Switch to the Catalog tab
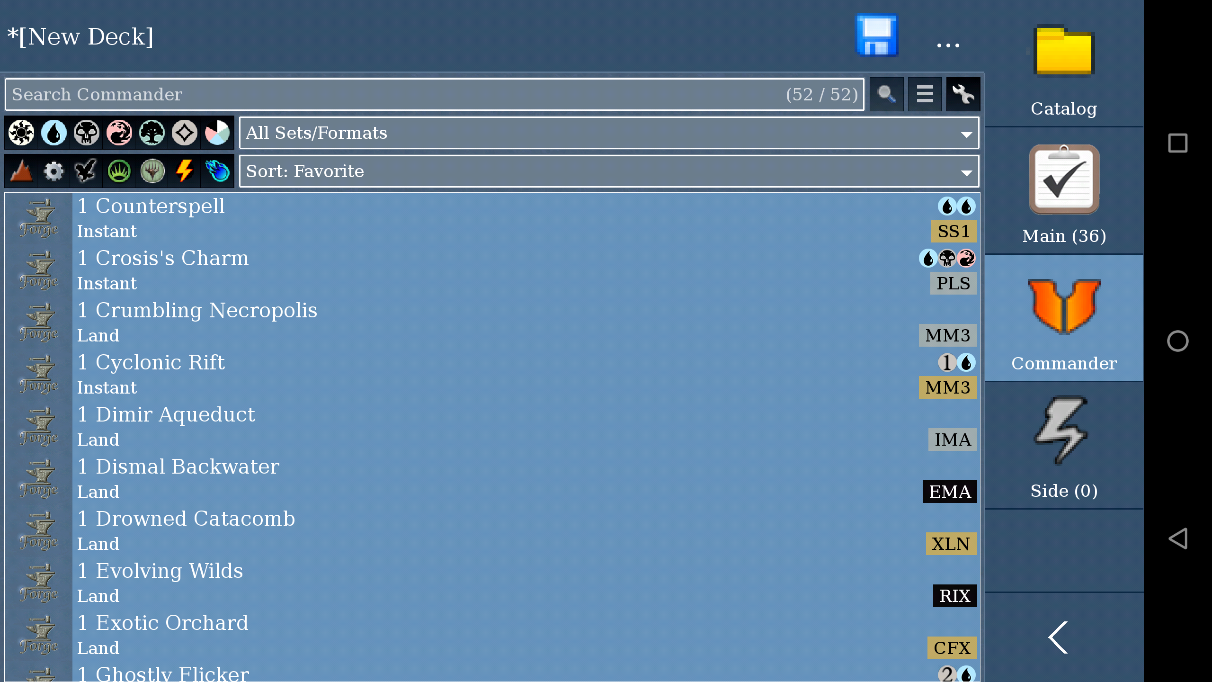This screenshot has height=682, width=1212. [1064, 63]
